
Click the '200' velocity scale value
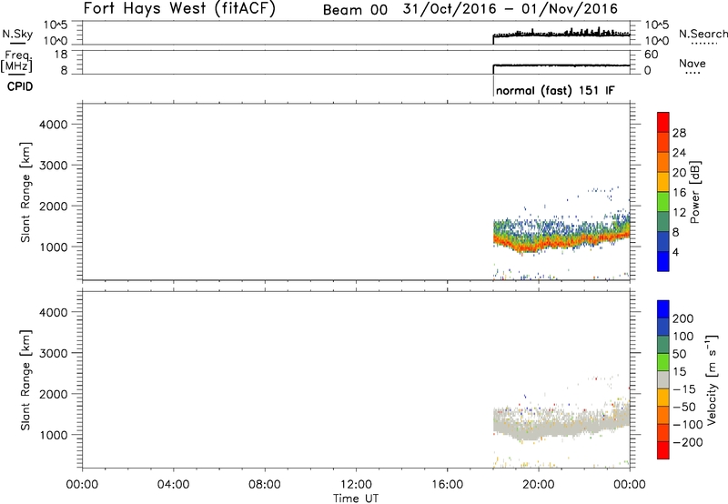pos(683,318)
